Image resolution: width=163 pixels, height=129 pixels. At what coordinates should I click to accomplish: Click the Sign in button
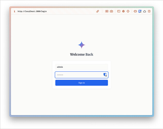tap(81, 83)
